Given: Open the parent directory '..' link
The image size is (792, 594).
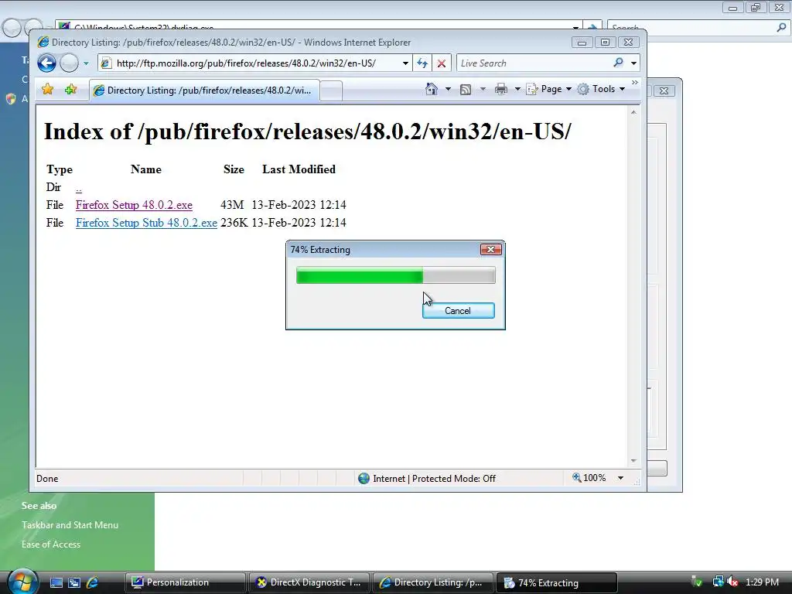Looking at the screenshot, I should click(79, 188).
